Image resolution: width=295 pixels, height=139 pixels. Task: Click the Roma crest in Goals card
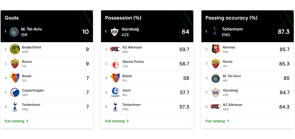pos(15,64)
